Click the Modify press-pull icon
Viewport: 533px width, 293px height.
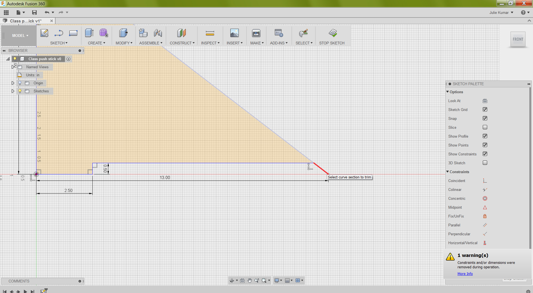[124, 33]
